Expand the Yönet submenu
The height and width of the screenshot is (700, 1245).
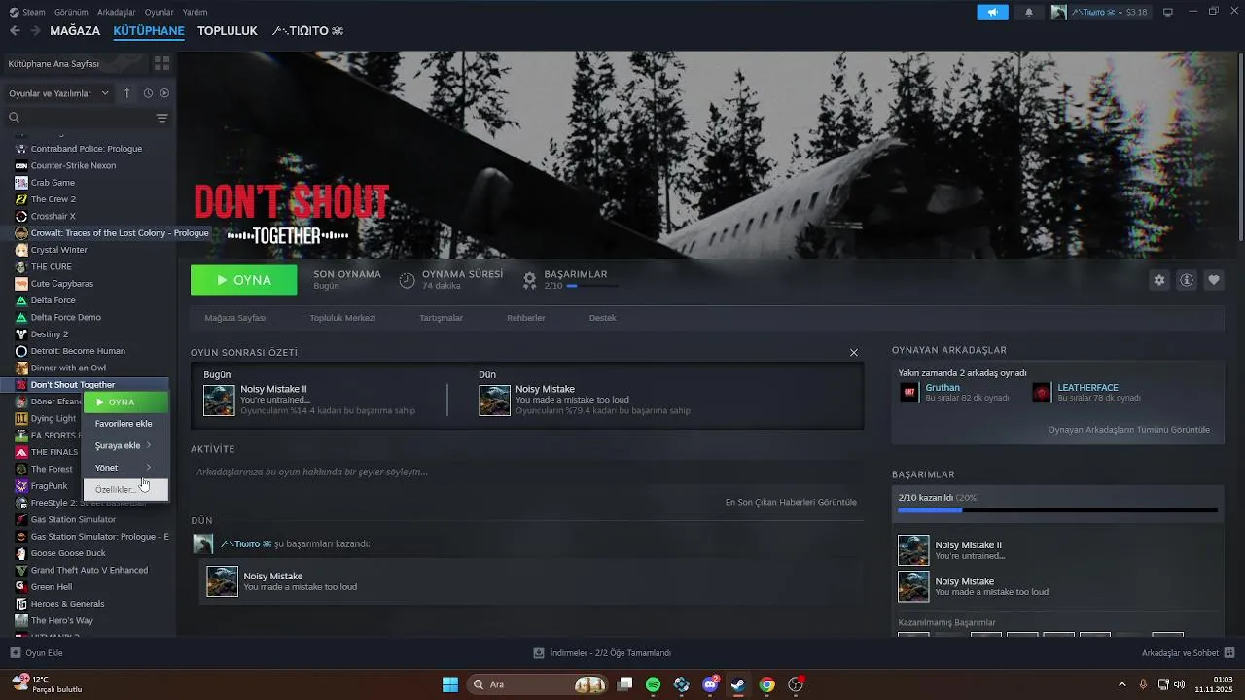[125, 468]
